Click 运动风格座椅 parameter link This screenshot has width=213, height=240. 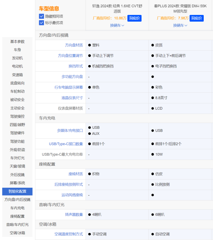pos(72,195)
